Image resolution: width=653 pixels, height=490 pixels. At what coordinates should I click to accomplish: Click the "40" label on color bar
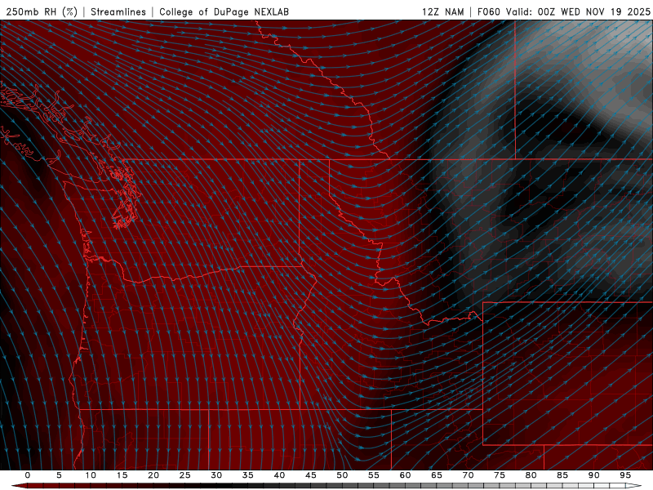[x=279, y=475]
